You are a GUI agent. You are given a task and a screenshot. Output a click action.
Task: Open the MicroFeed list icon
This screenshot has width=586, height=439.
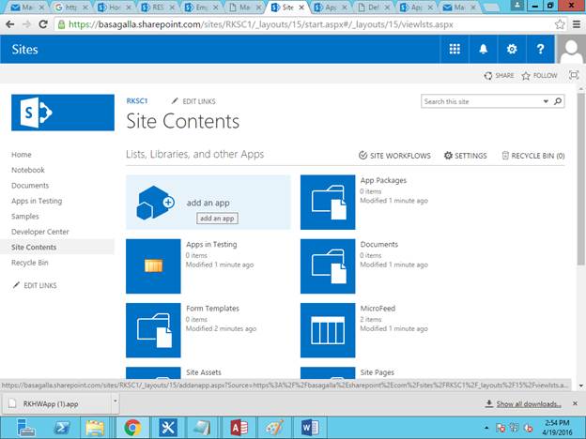tap(328, 329)
